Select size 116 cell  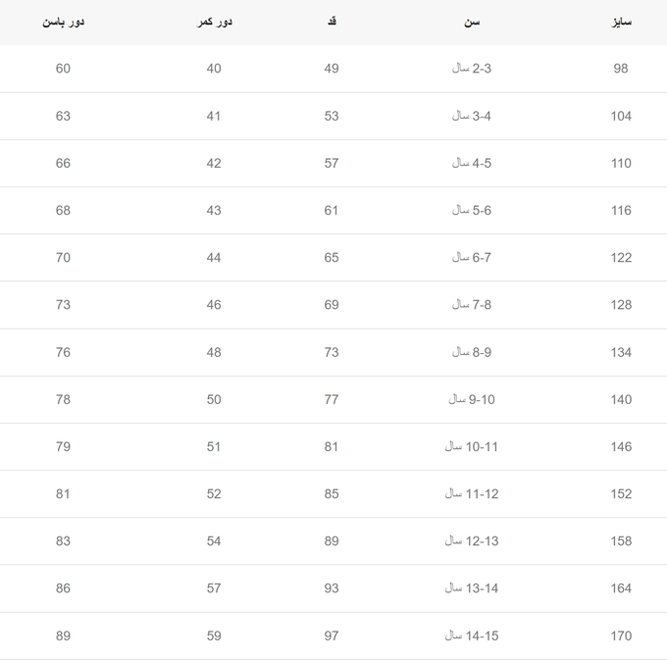click(621, 210)
